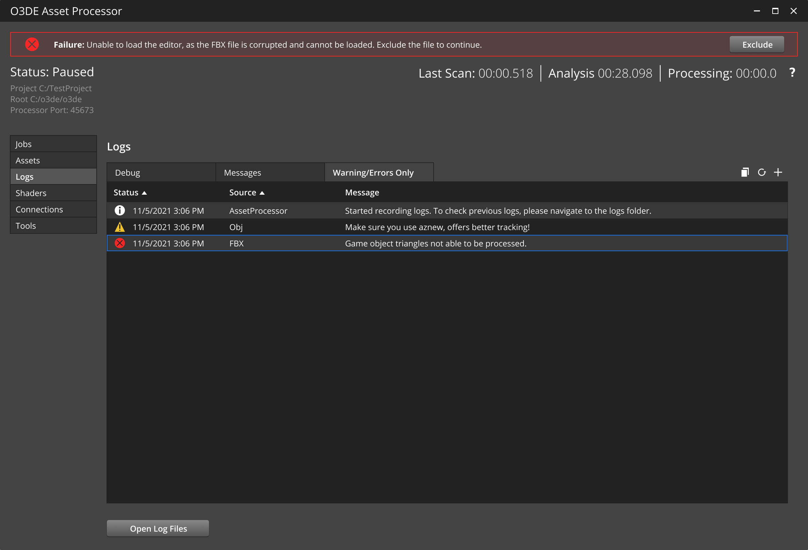
Task: Click the add new log filter plus icon
Action: point(778,172)
